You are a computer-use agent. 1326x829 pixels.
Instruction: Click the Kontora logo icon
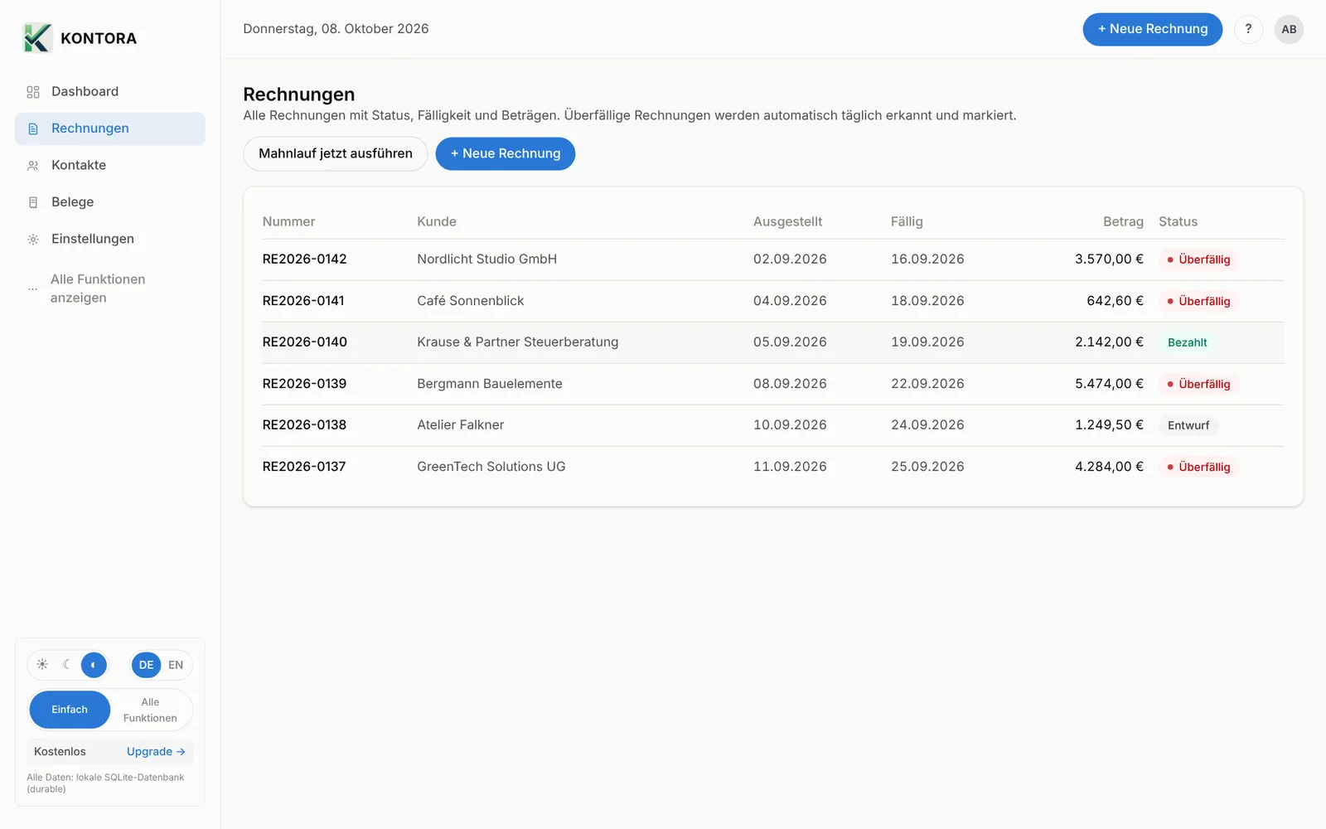(37, 38)
